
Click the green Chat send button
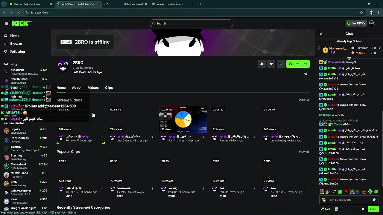[x=373, y=209]
